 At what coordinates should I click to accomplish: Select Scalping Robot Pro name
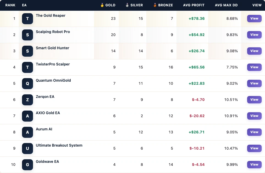[x=53, y=32]
